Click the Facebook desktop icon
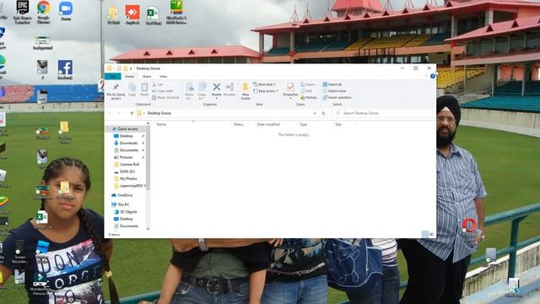 65,70
